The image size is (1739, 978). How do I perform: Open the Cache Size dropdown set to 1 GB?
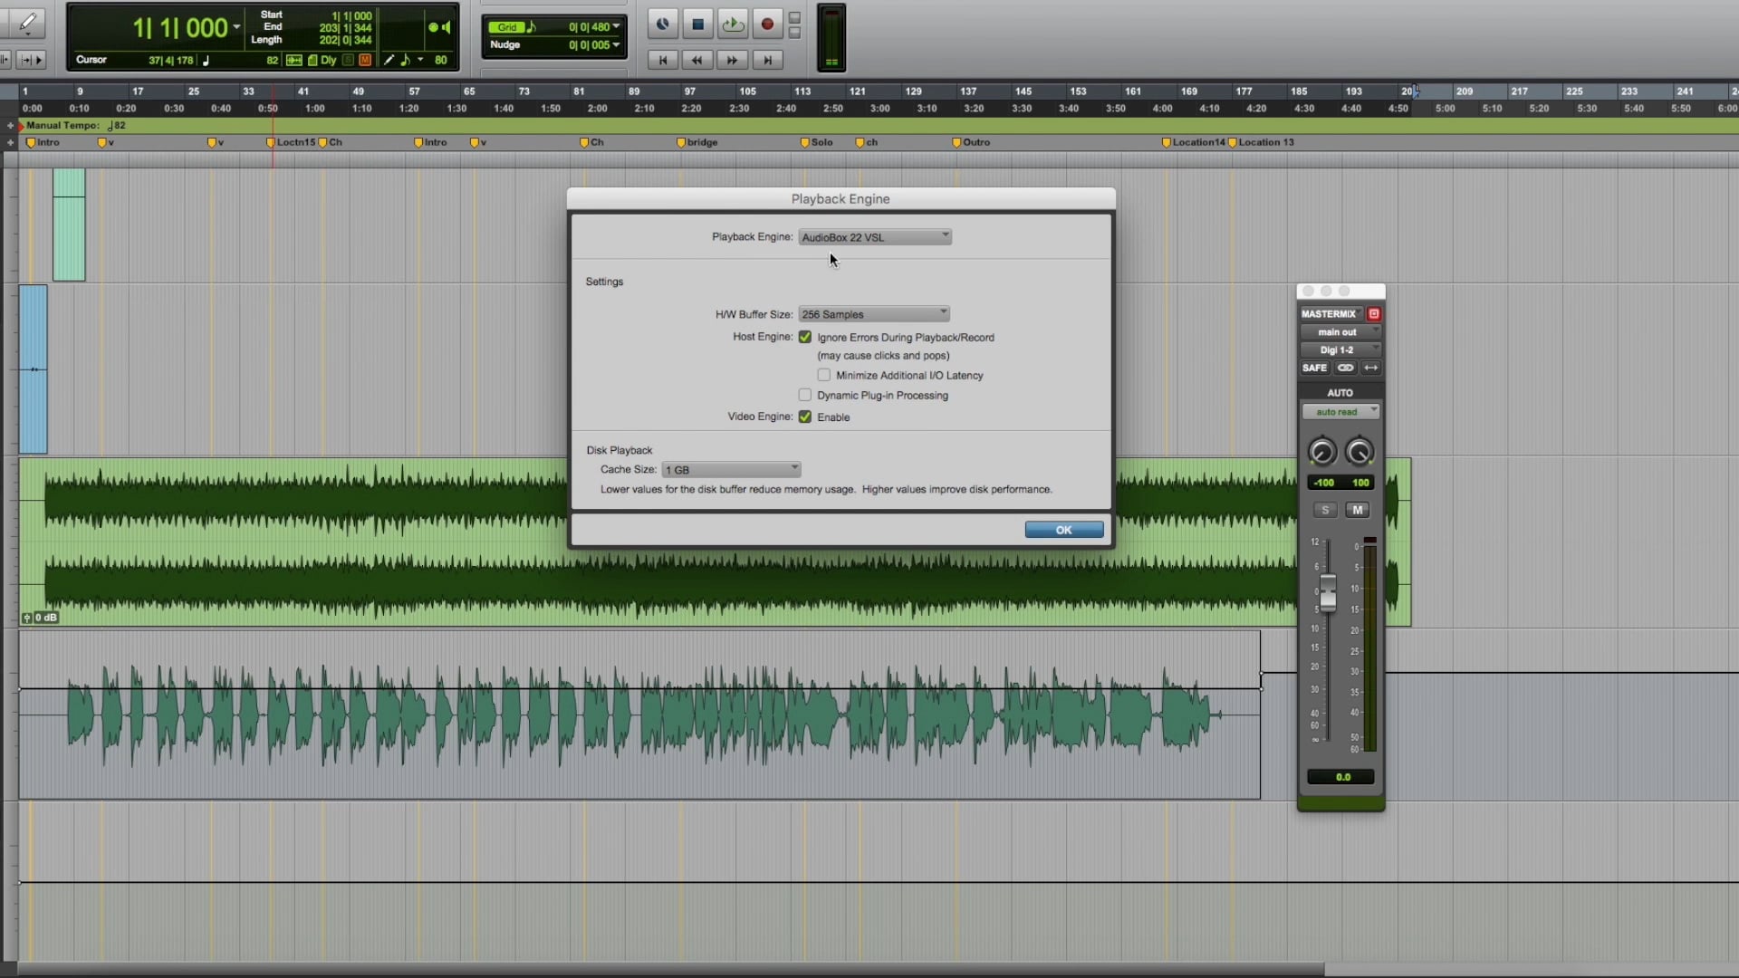pos(731,469)
